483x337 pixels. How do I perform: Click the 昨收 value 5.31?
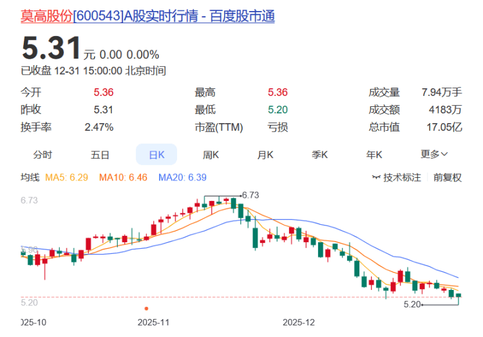104,110
